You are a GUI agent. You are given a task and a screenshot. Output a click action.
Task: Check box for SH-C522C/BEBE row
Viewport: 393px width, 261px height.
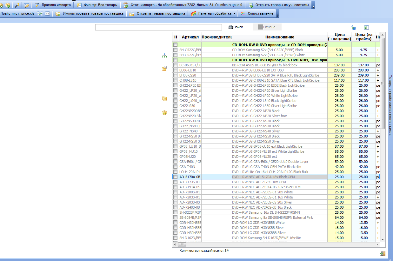(176, 50)
